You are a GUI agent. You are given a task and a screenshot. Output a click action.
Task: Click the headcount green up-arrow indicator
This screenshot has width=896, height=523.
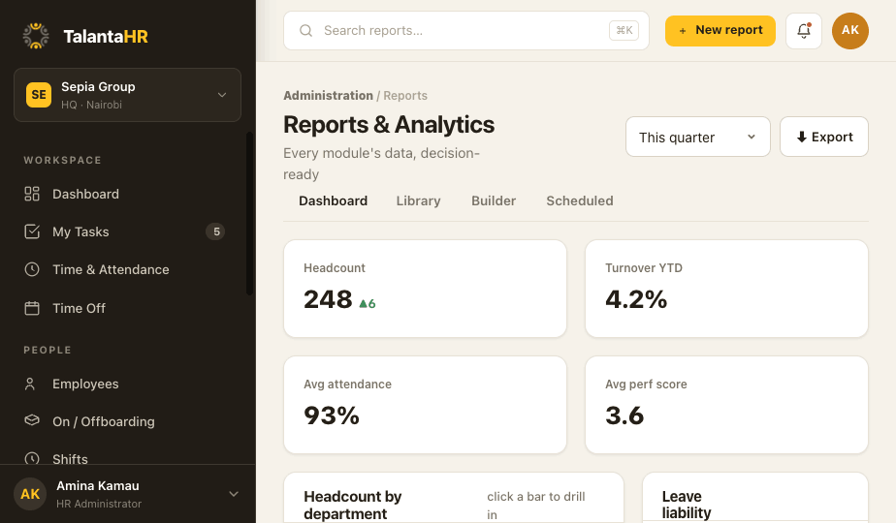[x=367, y=304]
